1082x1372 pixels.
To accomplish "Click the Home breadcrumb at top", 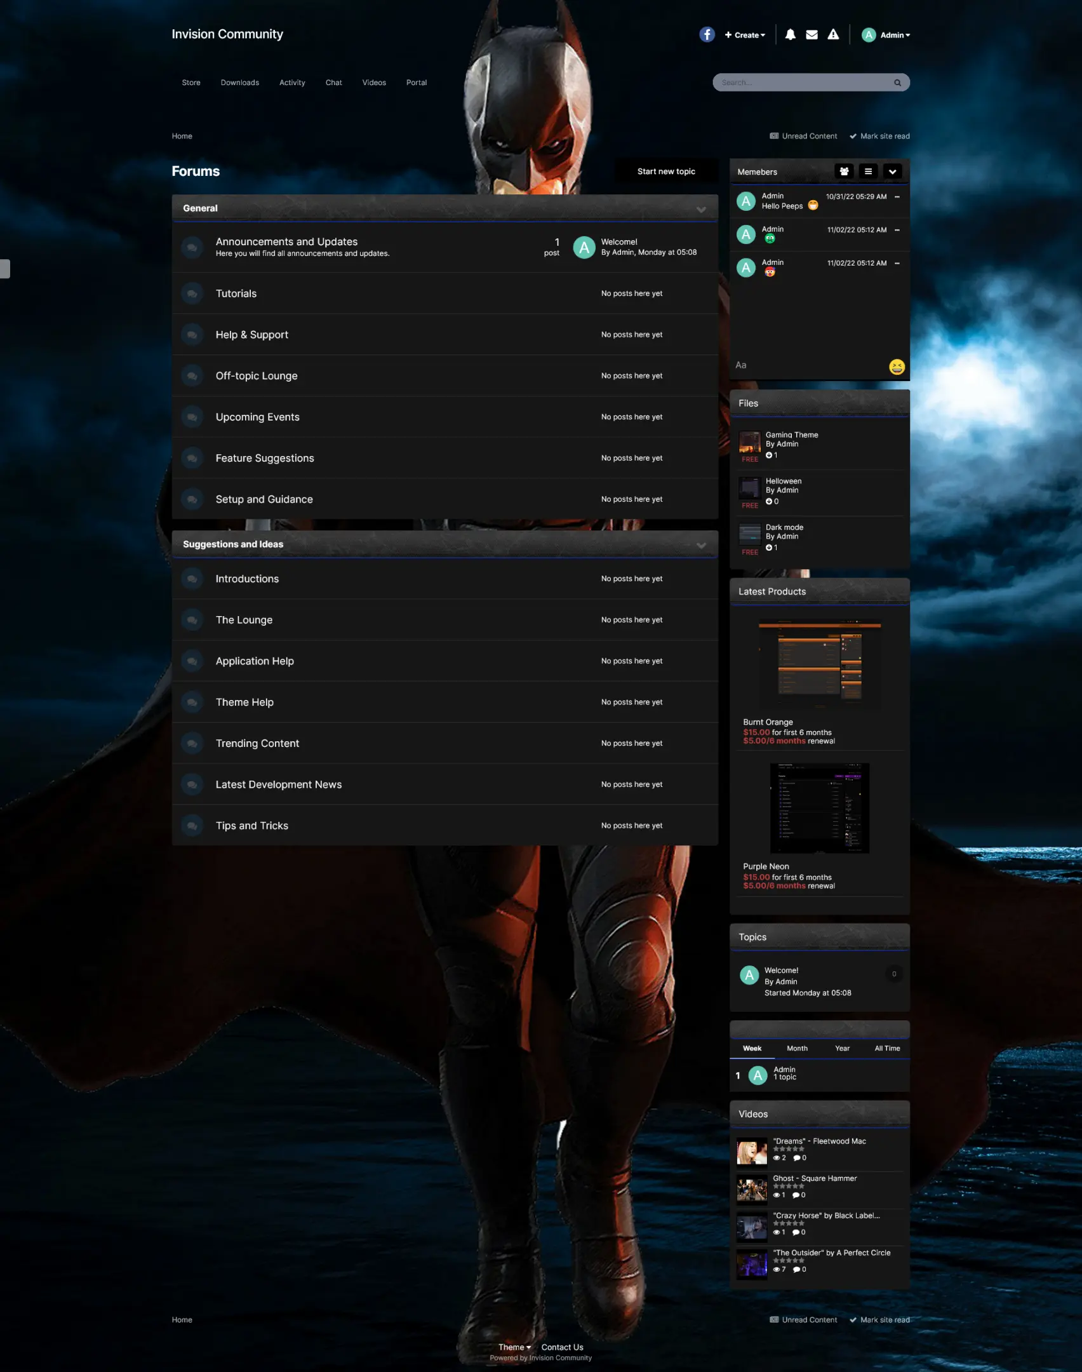I will point(182,136).
